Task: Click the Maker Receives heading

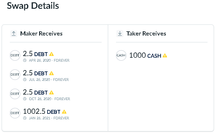Action: pyautogui.click(x=41, y=34)
